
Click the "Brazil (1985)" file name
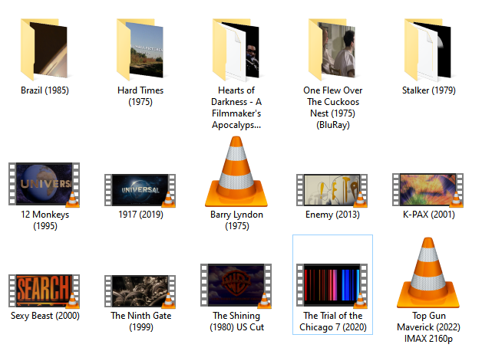(x=45, y=90)
